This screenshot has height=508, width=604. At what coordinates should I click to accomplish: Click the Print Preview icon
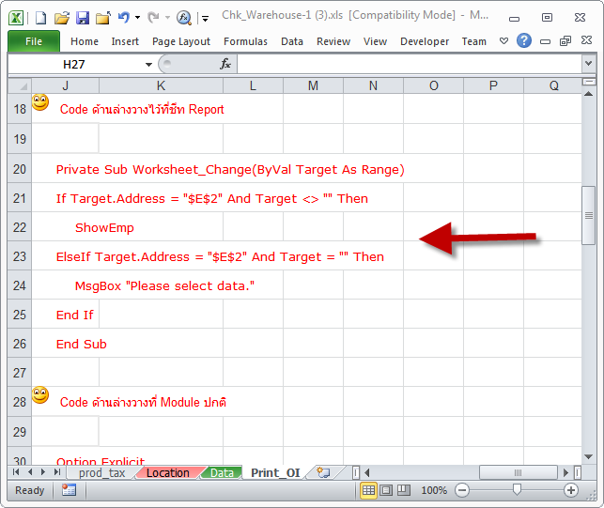183,17
